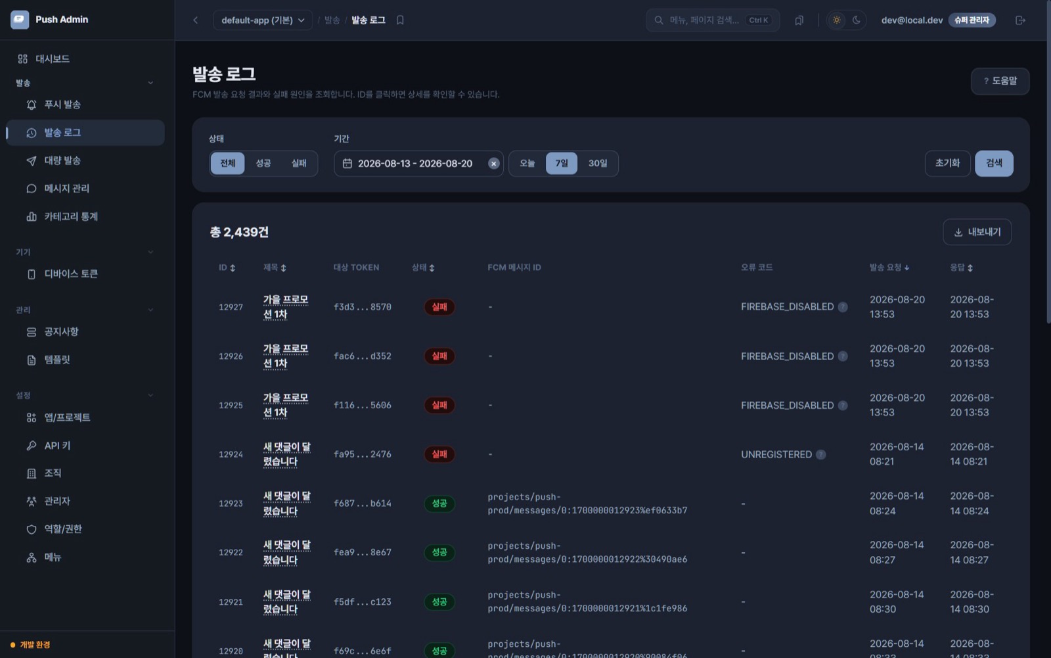The image size is (1051, 658).
Task: Switch to dark theme with the moon icon
Action: click(857, 20)
